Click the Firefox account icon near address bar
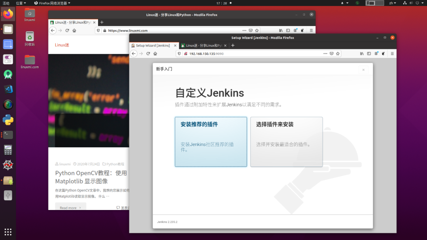 click(x=376, y=54)
